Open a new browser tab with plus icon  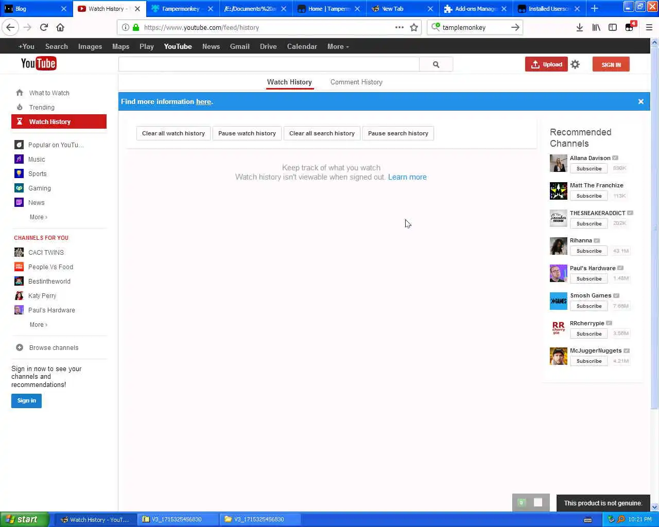click(595, 9)
